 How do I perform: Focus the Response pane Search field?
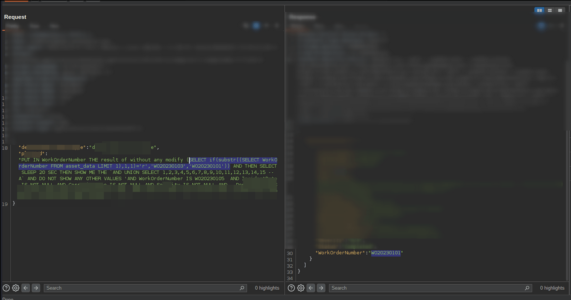[426, 288]
